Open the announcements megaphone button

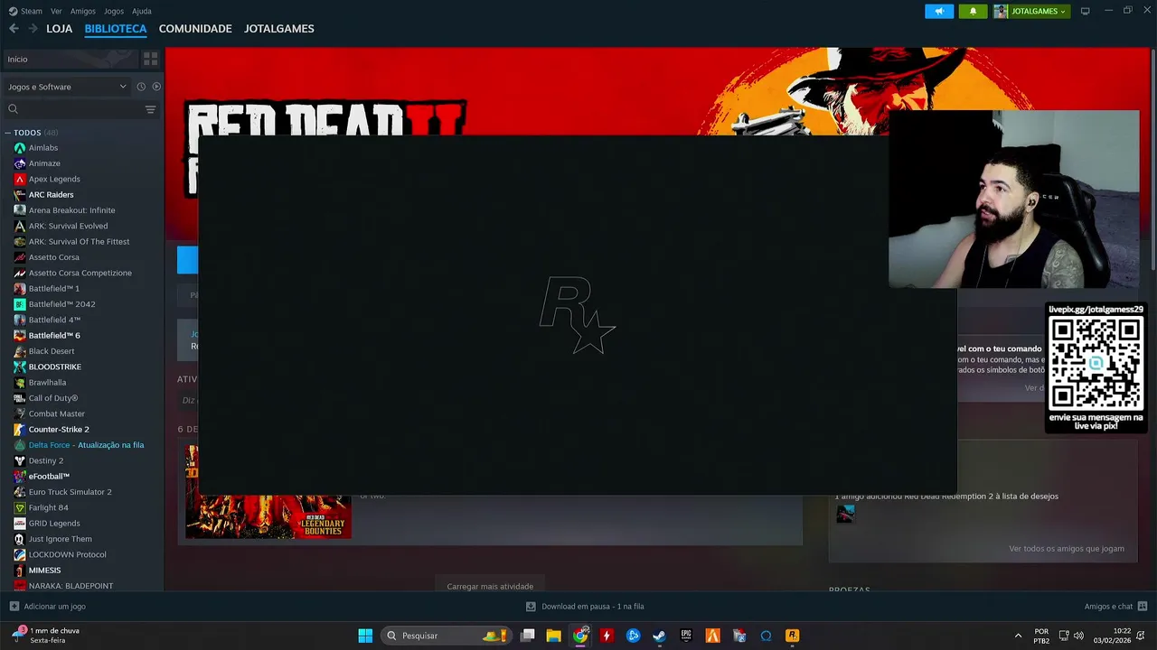pos(939,11)
